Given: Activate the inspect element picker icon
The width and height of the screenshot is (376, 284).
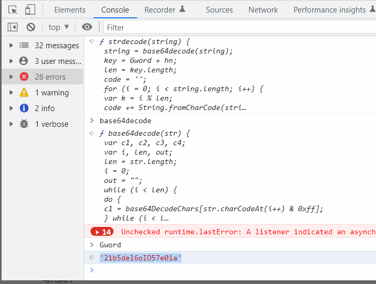Looking at the screenshot, I should (13, 10).
